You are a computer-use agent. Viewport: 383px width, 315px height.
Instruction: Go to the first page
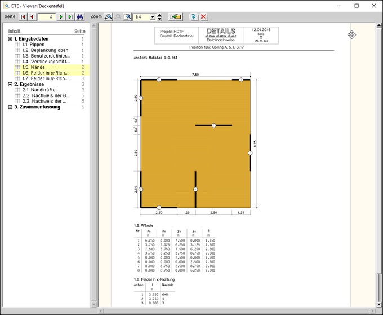point(24,17)
